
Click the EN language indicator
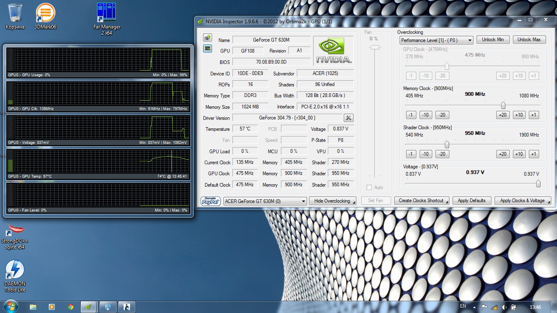point(463,306)
